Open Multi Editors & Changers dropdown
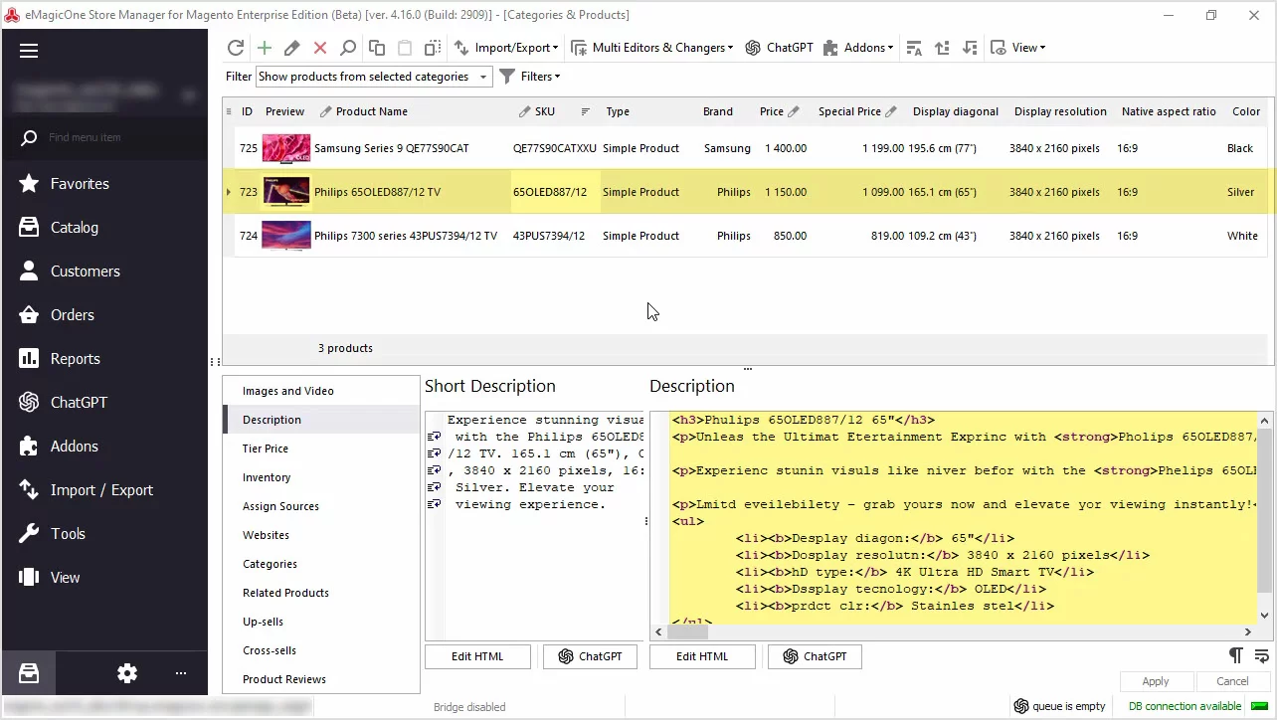 click(x=651, y=48)
